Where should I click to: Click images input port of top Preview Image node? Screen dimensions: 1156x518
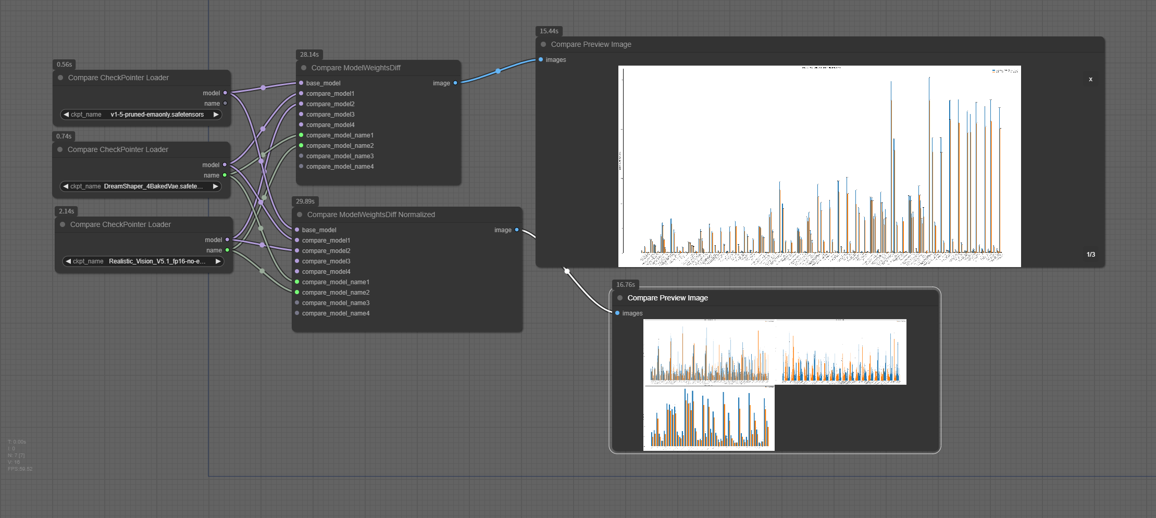[x=541, y=59]
